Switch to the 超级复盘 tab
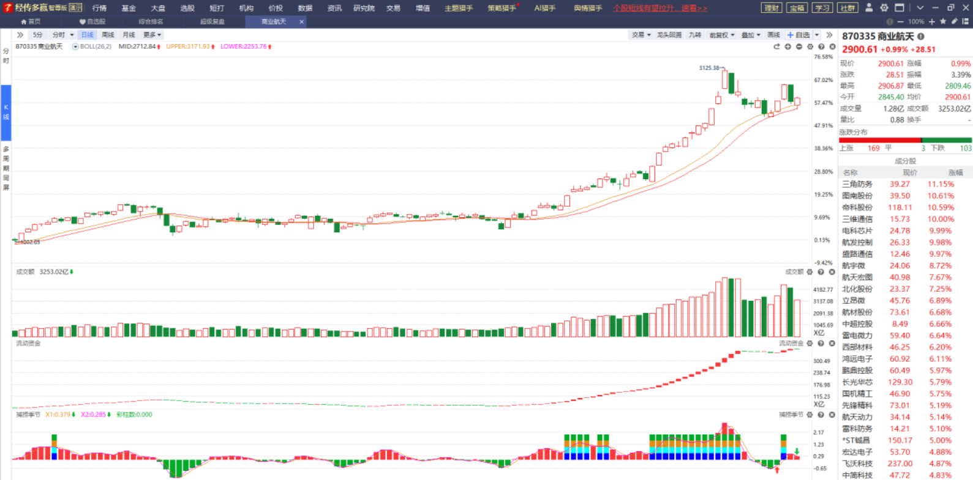973x480 pixels. point(212,21)
